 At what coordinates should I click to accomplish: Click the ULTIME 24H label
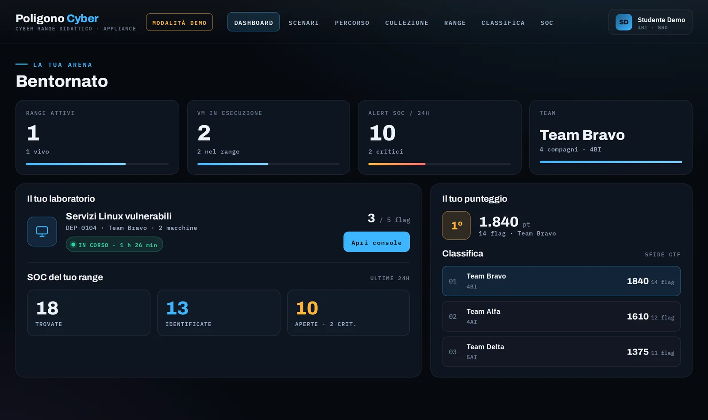click(x=390, y=279)
